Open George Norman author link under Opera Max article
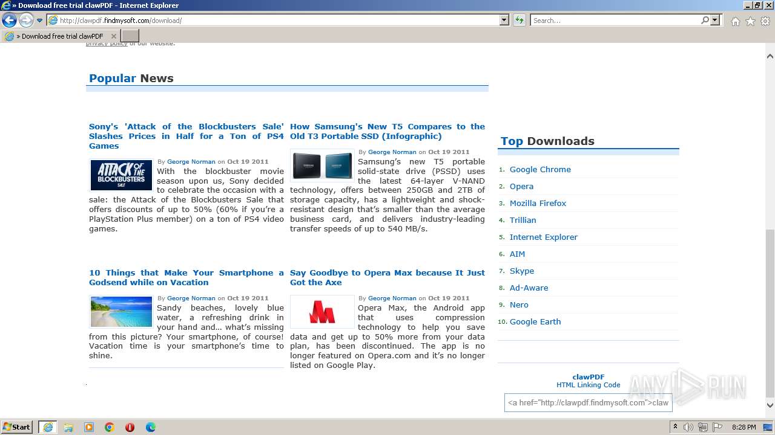The width and height of the screenshot is (775, 435). [x=392, y=298]
